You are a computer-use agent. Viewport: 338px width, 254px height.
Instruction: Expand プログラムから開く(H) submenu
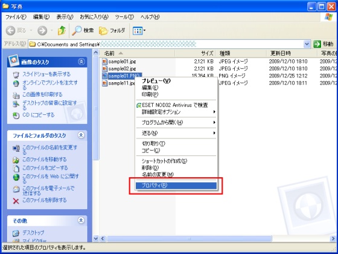click(x=176, y=122)
